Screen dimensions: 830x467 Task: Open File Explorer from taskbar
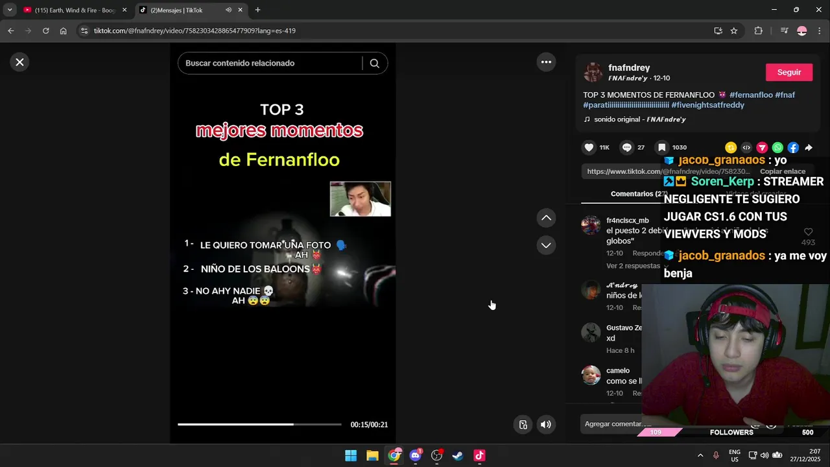tap(372, 455)
